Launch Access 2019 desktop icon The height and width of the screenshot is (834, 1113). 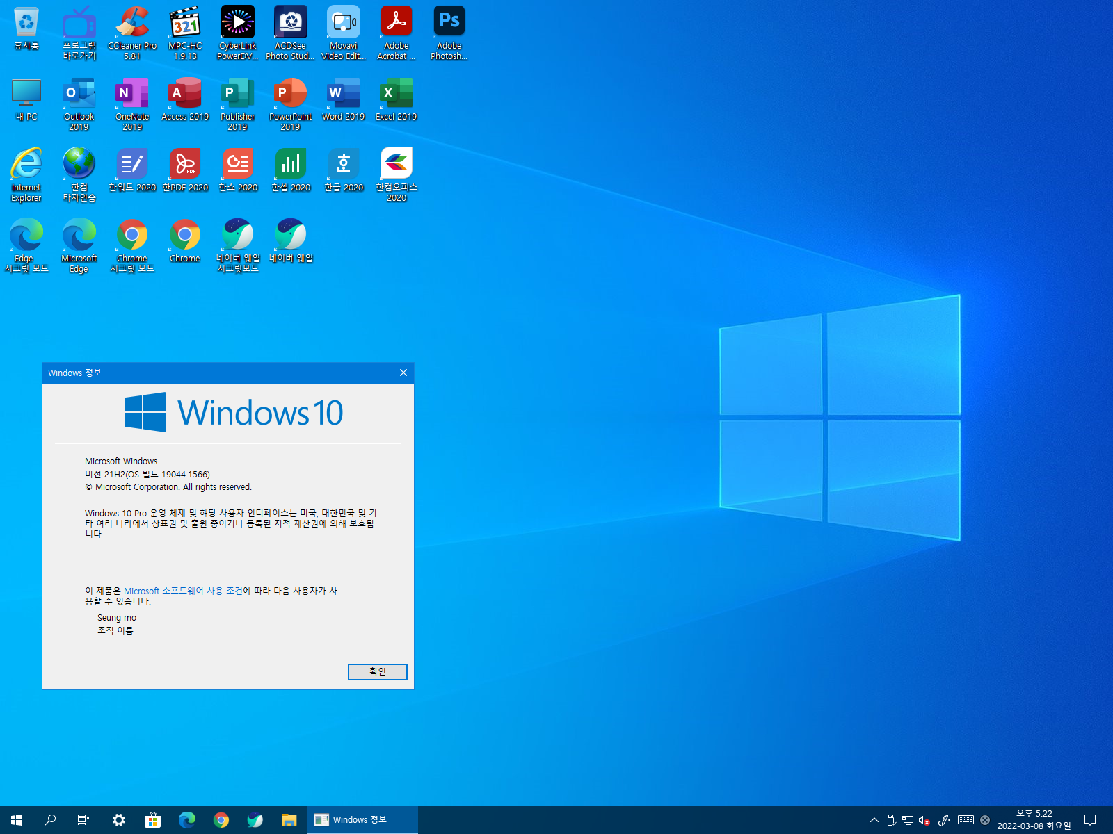coord(185,100)
